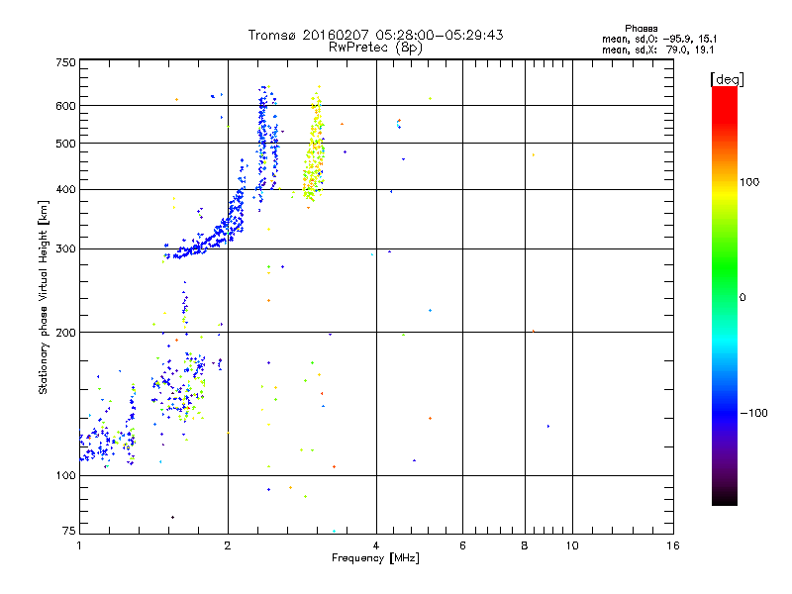This screenshot has width=792, height=594.
Task: Click the x-axis tick label '2'
Action: (228, 545)
